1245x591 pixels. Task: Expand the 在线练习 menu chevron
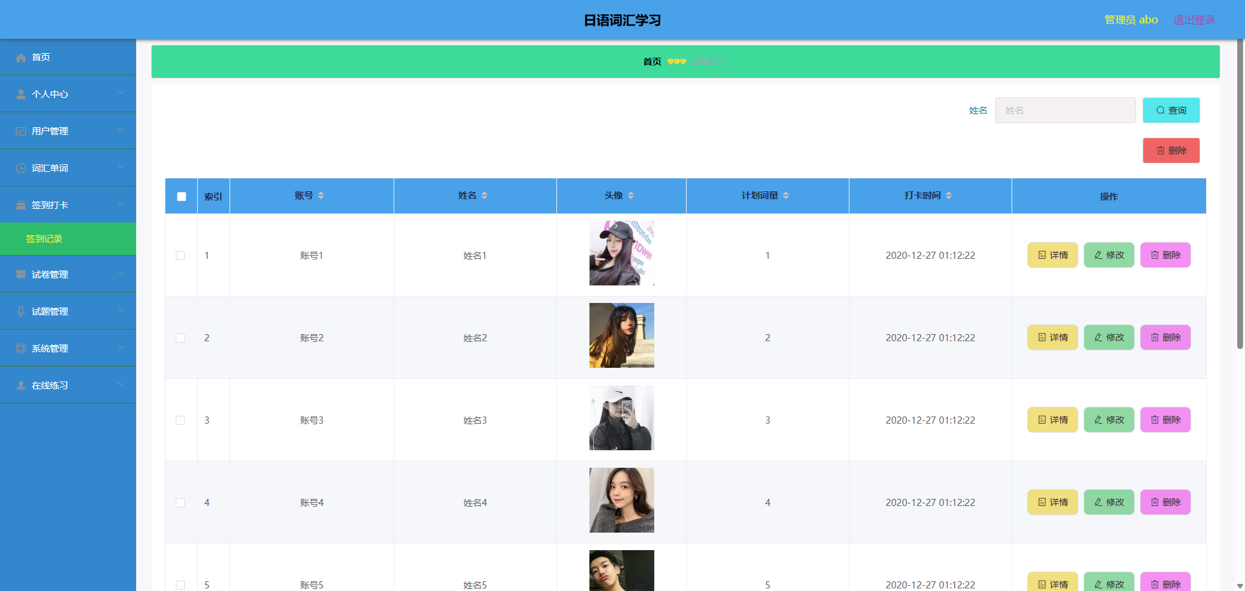point(121,385)
